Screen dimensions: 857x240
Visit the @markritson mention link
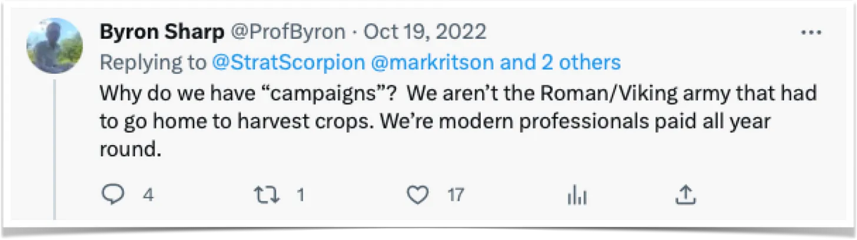pyautogui.click(x=440, y=62)
